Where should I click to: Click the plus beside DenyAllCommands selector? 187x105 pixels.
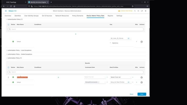107,82
